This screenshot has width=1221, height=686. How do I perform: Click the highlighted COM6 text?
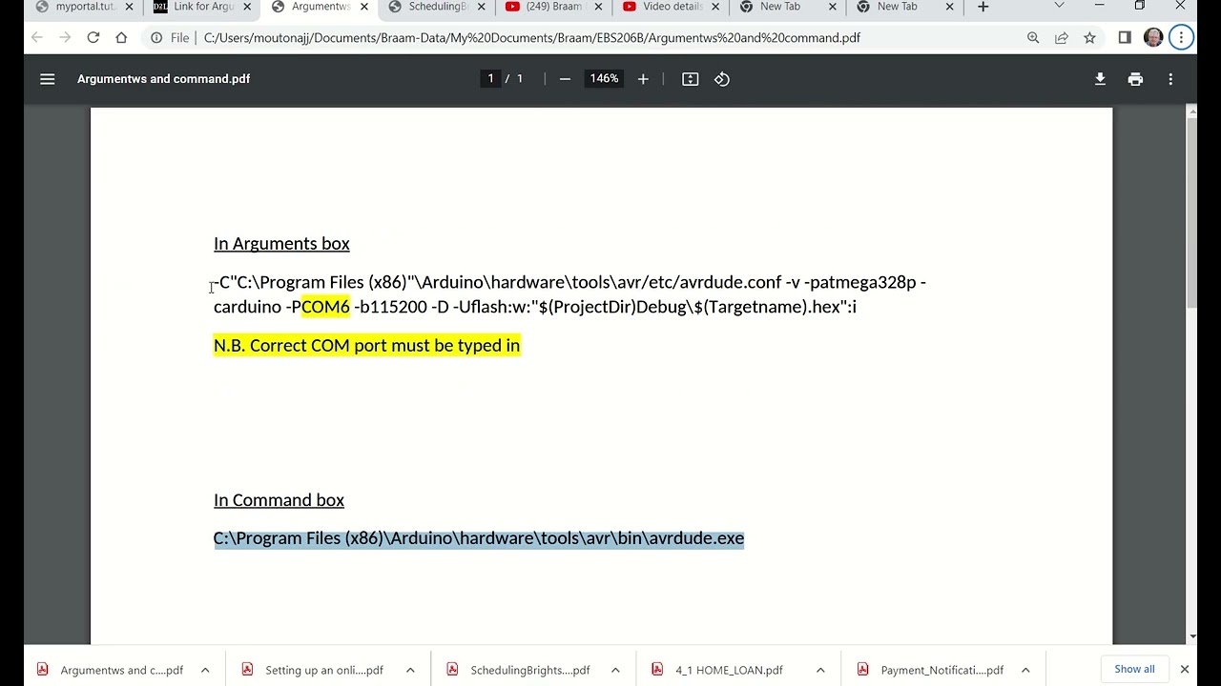click(x=325, y=307)
